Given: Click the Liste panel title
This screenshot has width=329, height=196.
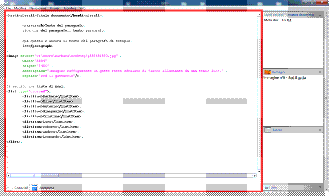Looking at the screenshot, I should coord(274,187).
